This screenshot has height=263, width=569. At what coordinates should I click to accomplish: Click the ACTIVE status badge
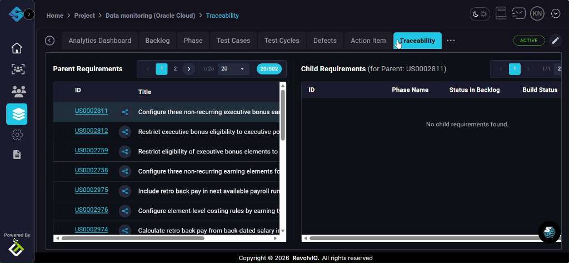coord(529,41)
